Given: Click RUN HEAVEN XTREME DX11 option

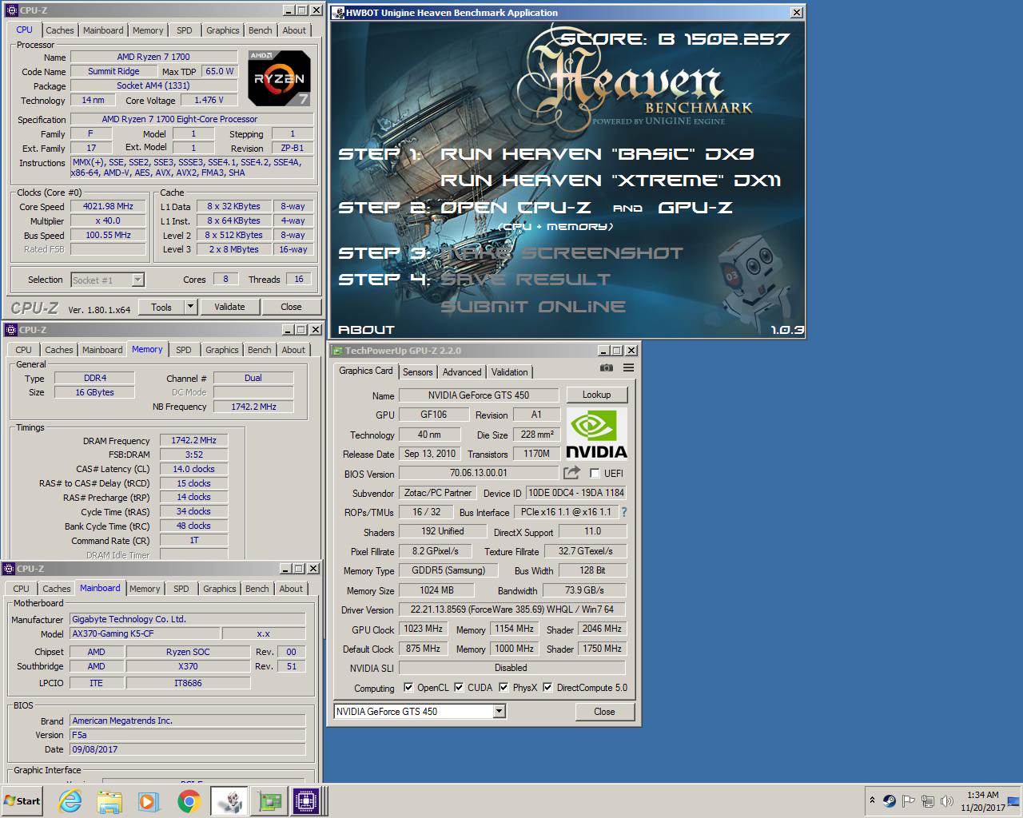Looking at the screenshot, I should tap(611, 181).
